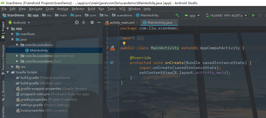Expand the folded import block
266x118 pixels.
click(119, 38)
